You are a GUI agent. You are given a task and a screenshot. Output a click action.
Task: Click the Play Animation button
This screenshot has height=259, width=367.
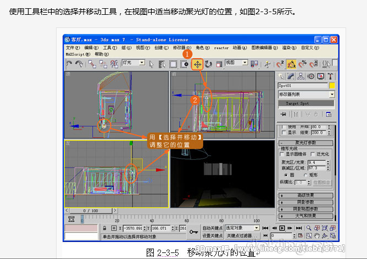click(282, 228)
